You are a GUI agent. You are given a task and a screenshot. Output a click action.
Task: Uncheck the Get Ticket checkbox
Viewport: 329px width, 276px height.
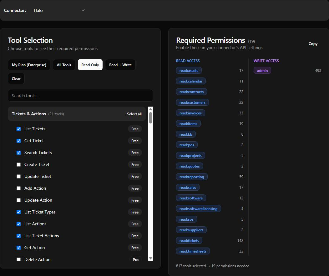click(19, 141)
